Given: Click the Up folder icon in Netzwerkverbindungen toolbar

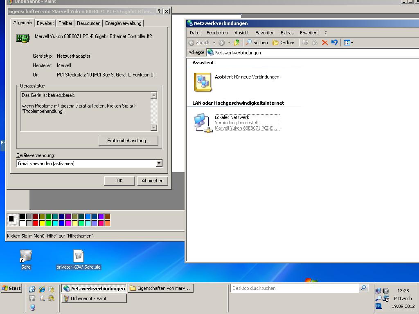Looking at the screenshot, I should pos(237,43).
